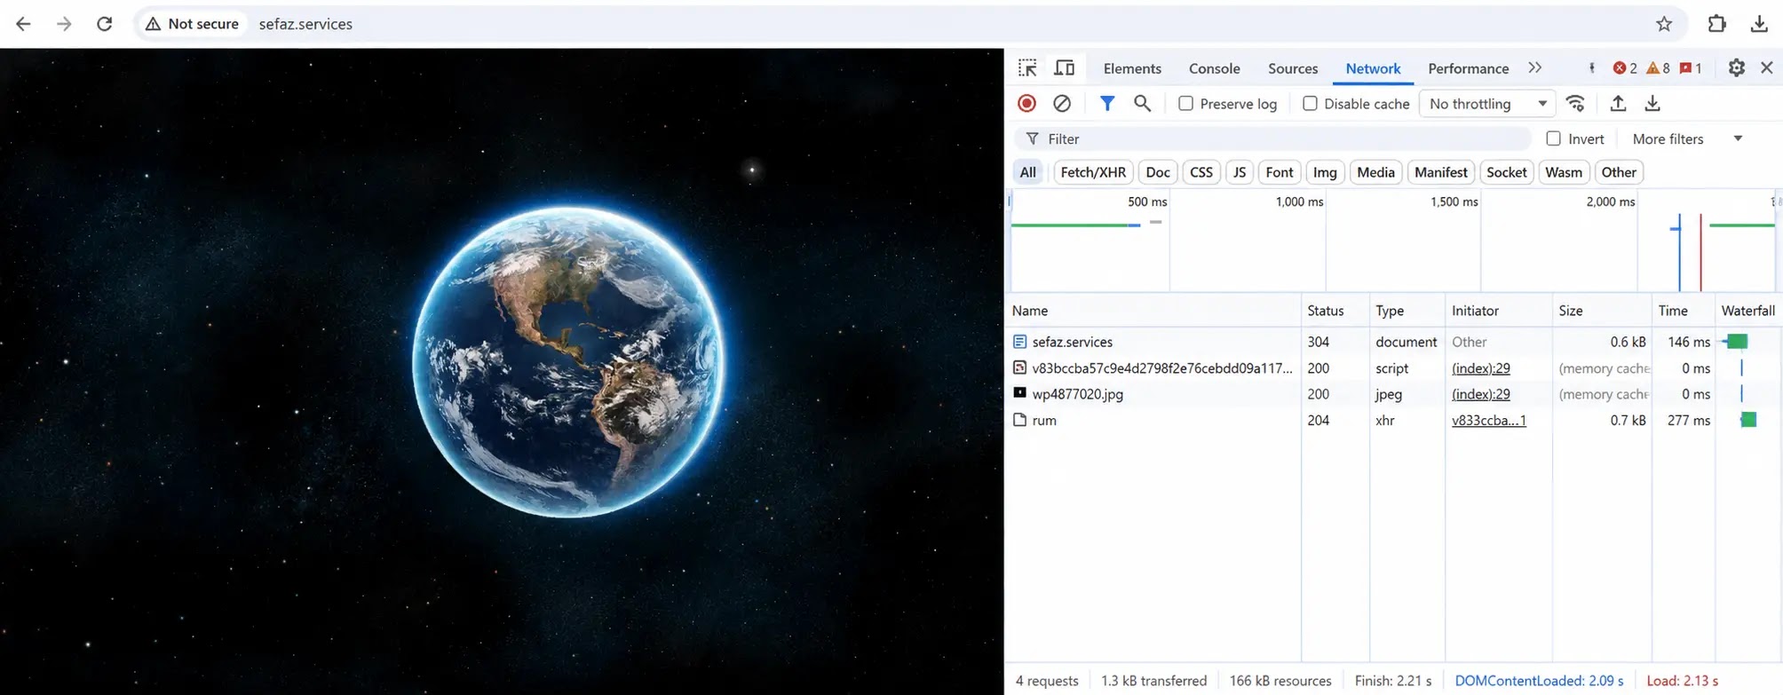This screenshot has height=695, width=1783.
Task: Enable the Preserve log checkbox
Action: tap(1185, 104)
